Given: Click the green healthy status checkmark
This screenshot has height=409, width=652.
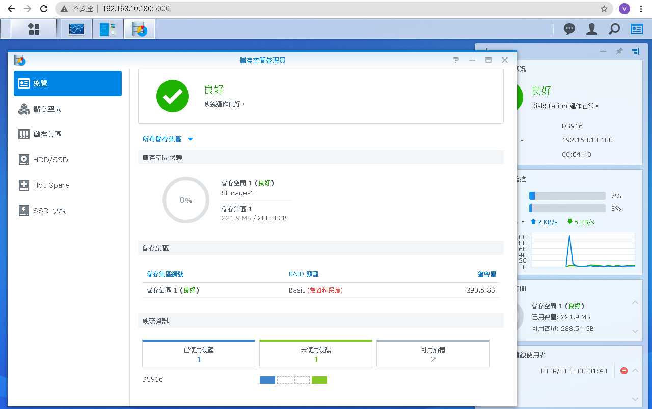Looking at the screenshot, I should 173,96.
